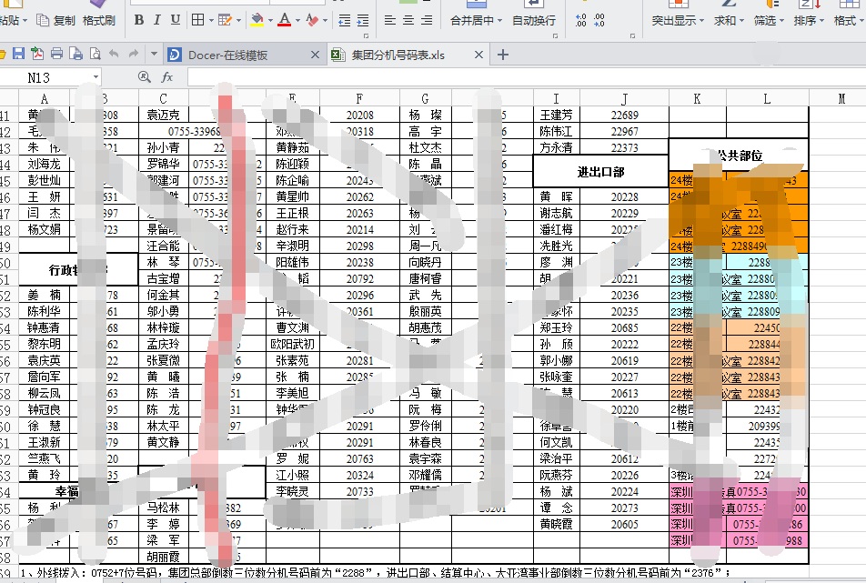
Task: Open a new tab with the plus icon
Action: pos(502,55)
